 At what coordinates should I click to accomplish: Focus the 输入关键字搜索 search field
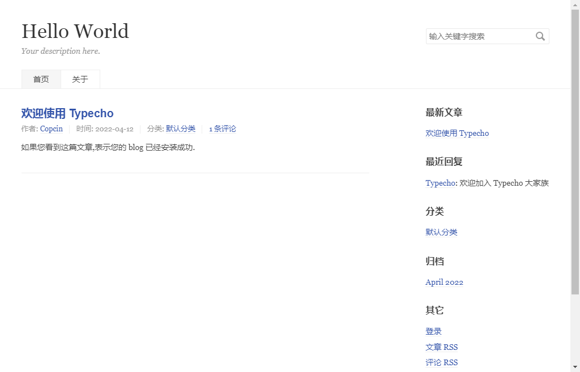tap(487, 36)
